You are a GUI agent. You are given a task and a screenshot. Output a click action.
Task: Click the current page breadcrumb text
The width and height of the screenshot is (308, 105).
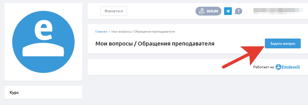tap(143, 32)
